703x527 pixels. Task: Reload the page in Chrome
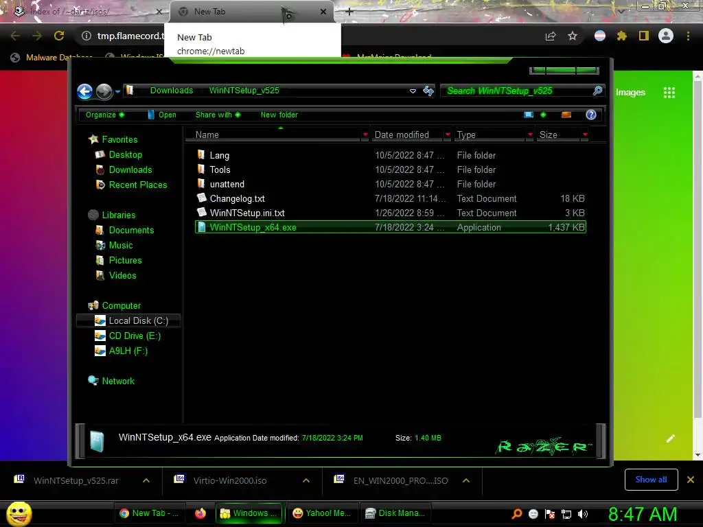(x=59, y=36)
